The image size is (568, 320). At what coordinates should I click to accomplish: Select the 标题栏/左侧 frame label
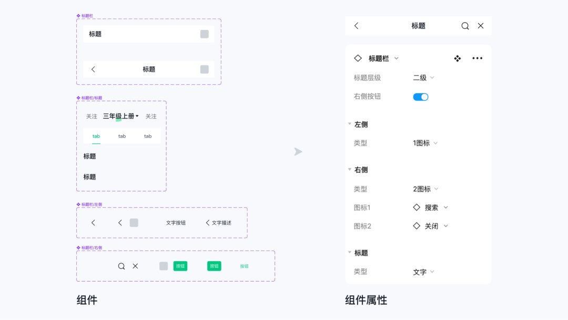pos(89,204)
